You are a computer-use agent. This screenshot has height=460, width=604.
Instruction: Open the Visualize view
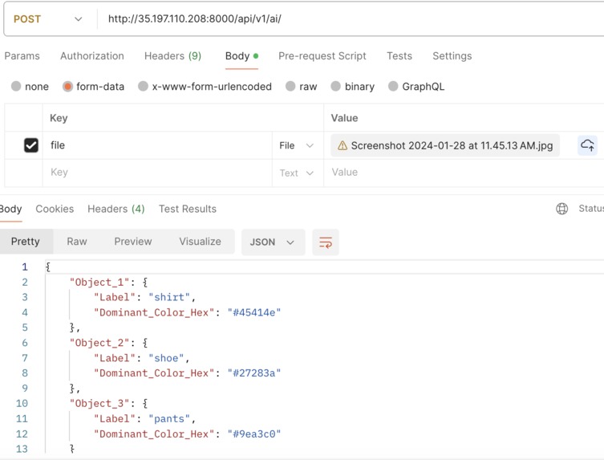pos(200,242)
